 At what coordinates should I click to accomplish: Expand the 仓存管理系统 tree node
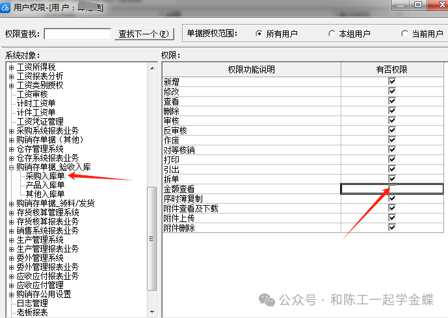click(11, 149)
